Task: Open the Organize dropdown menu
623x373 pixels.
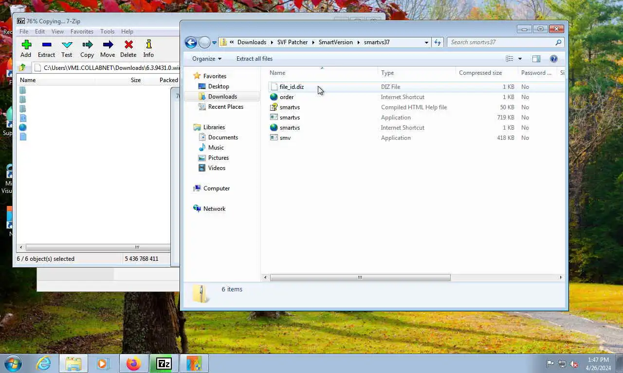Action: [x=206, y=59]
